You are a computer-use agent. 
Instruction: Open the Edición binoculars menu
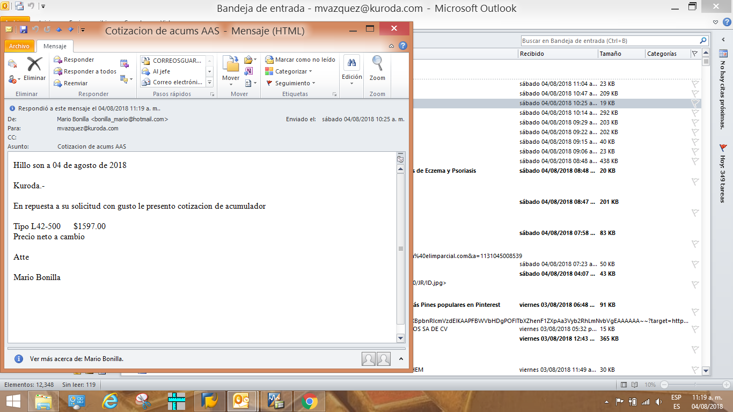pyautogui.click(x=352, y=70)
